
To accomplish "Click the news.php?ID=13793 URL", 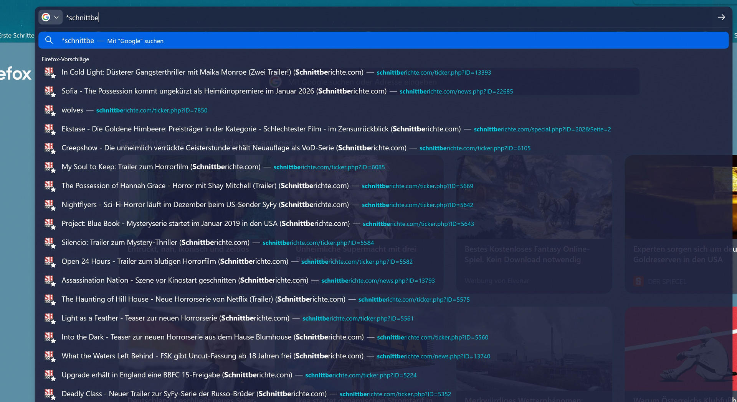I will coord(378,281).
